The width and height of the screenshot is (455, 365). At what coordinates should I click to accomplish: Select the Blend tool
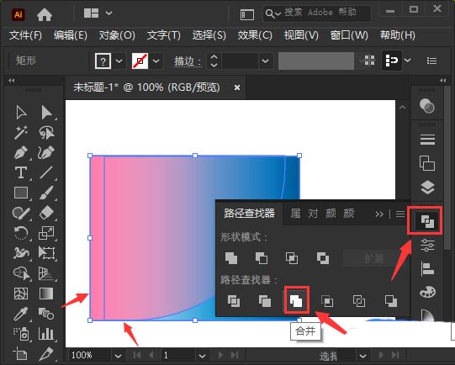point(46,314)
